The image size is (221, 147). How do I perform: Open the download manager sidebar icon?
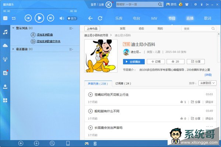pyautogui.click(x=5, y=86)
